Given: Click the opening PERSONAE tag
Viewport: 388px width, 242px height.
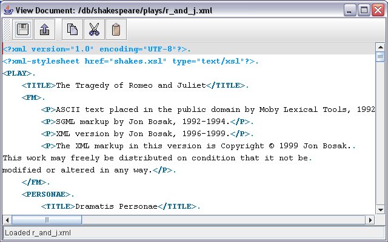Looking at the screenshot, I should (48, 194).
